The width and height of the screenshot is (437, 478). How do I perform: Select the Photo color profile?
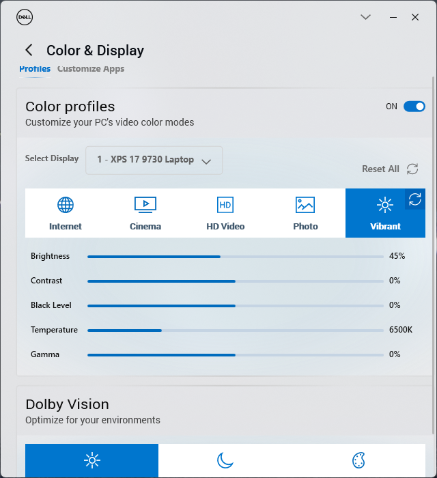[305, 213]
